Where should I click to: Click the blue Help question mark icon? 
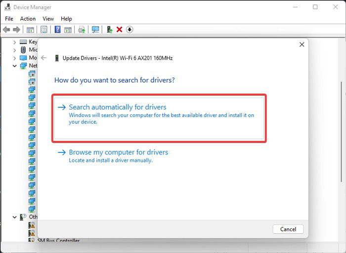click(x=58, y=30)
